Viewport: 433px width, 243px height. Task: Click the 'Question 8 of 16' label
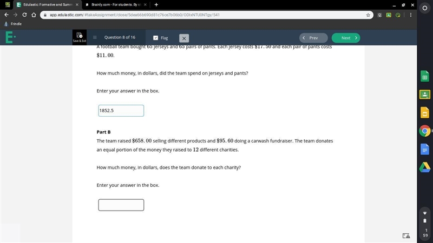pos(120,37)
